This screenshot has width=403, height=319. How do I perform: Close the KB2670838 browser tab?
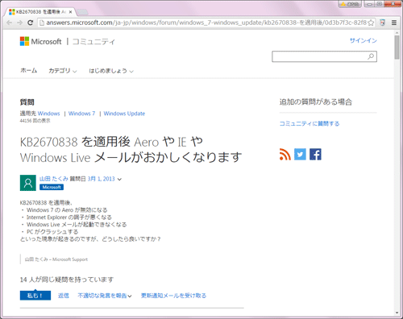[70, 12]
